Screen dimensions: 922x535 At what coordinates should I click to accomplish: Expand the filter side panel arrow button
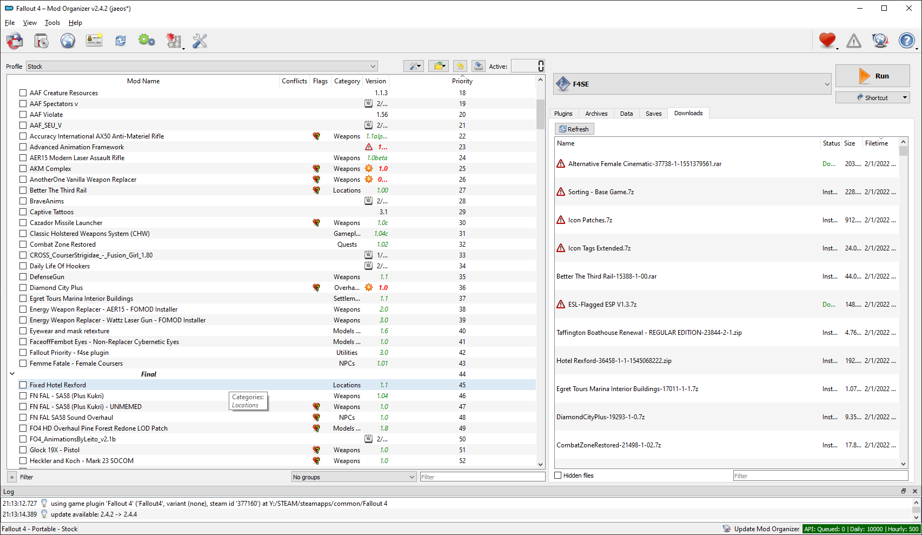(x=12, y=477)
